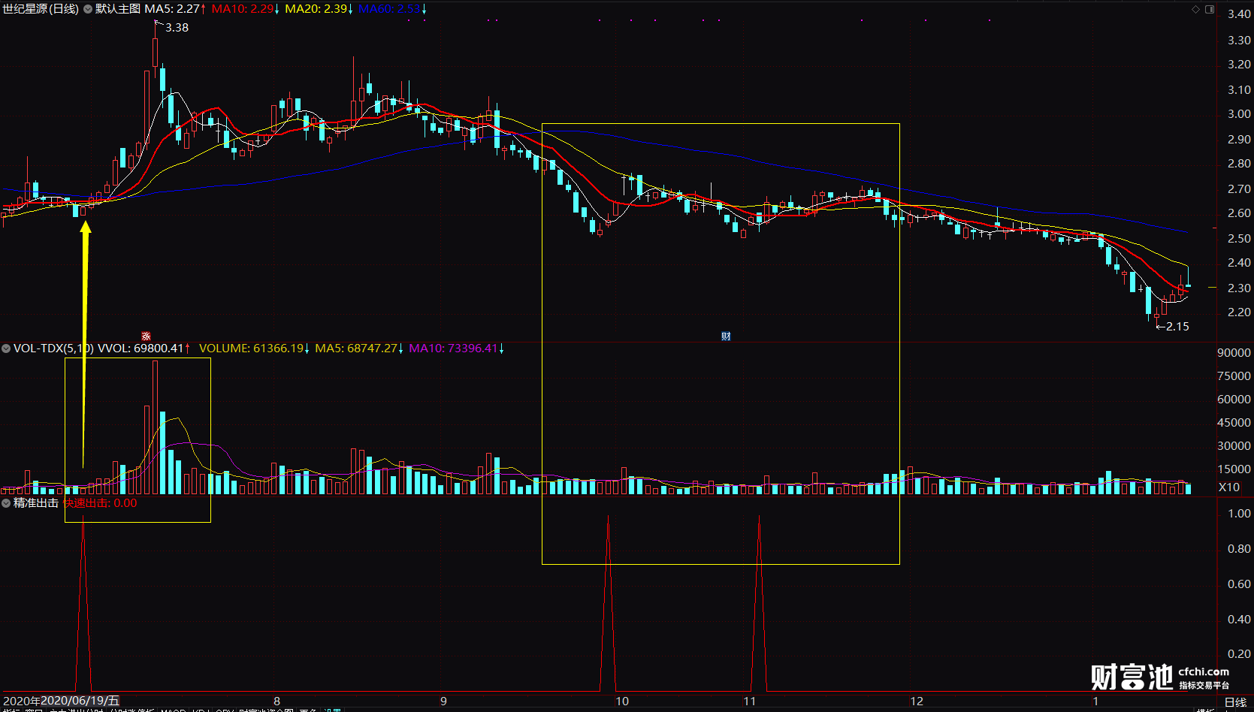Image resolution: width=1254 pixels, height=712 pixels.
Task: Select the VVOL: 69800.41 value
Action: [x=141, y=348]
